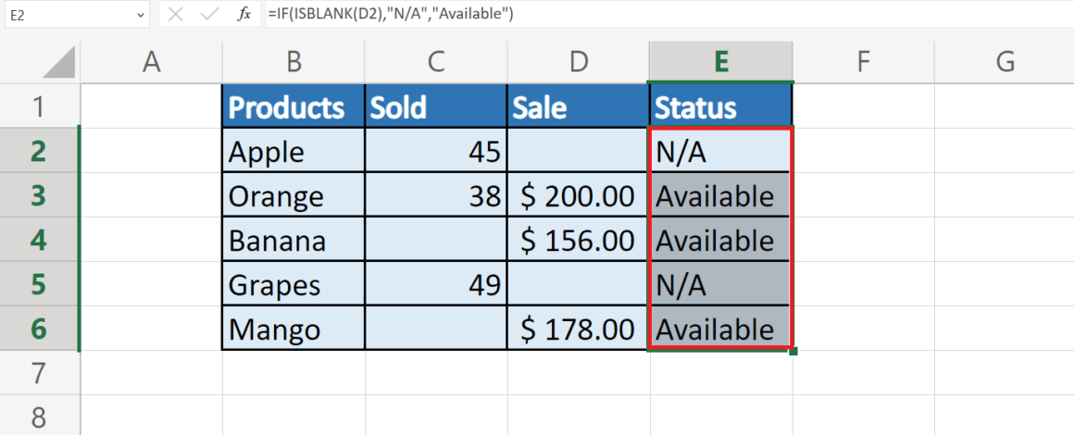Select the cell with $ 200.00
The height and width of the screenshot is (435, 1074).
579,196
